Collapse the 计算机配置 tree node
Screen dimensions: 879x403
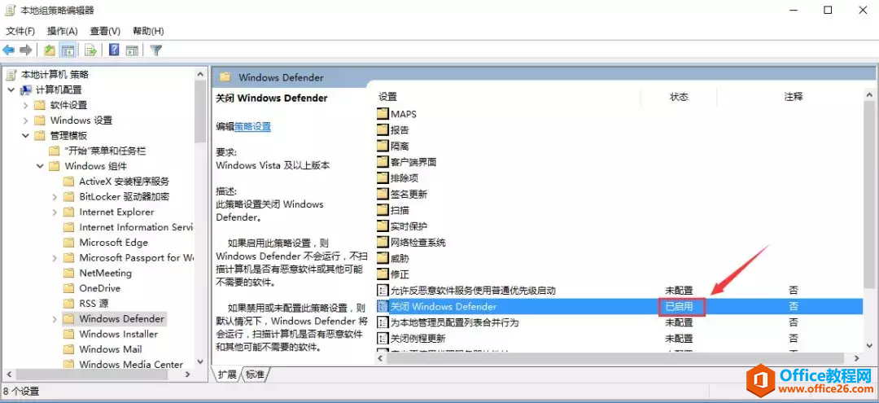(11, 90)
